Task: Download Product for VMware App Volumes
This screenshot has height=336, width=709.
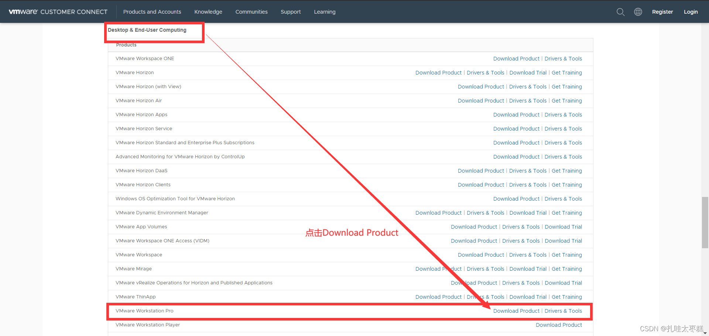Action: (x=474, y=227)
